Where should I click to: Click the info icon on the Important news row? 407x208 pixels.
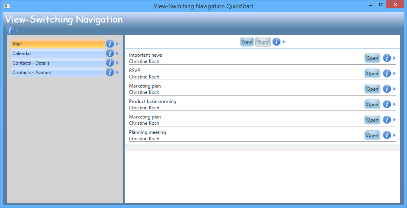(387, 58)
